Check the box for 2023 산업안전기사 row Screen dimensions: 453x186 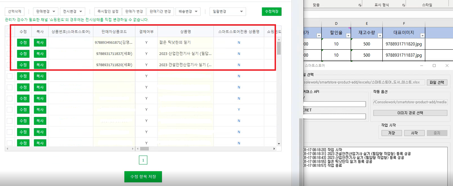pyautogui.click(x=9, y=54)
